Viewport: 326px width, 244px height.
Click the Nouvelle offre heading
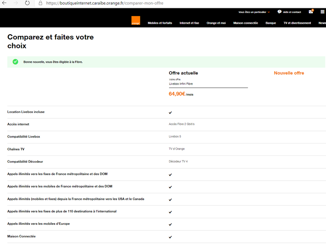click(289, 73)
